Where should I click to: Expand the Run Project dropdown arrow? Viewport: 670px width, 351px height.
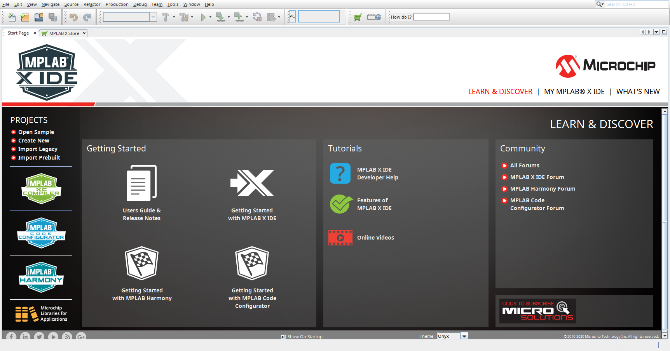(x=210, y=17)
